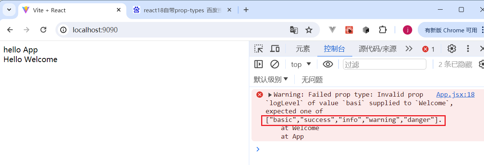
Task: Activate the inspect element picker
Action: pos(259,49)
